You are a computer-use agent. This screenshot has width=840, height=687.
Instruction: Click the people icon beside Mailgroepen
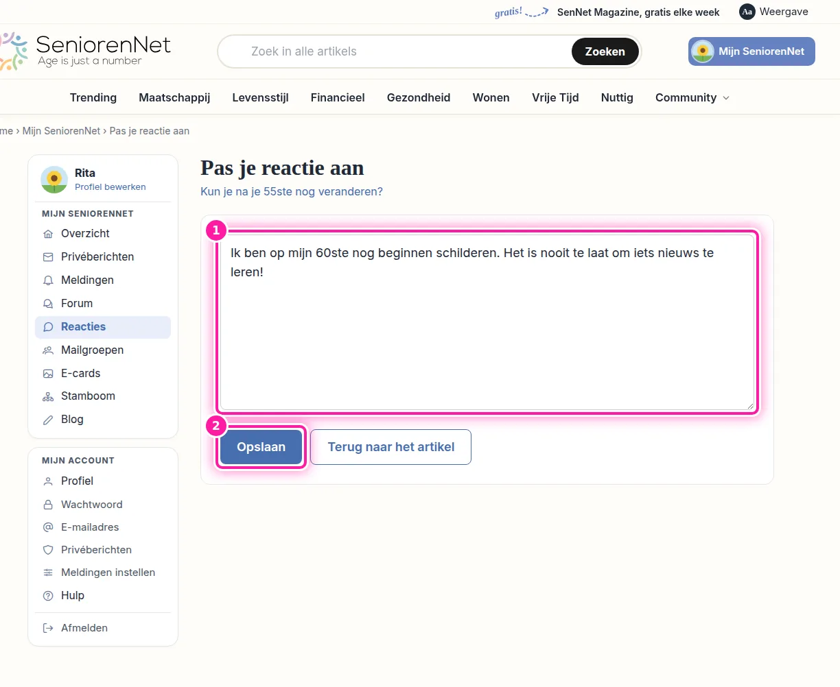click(48, 350)
